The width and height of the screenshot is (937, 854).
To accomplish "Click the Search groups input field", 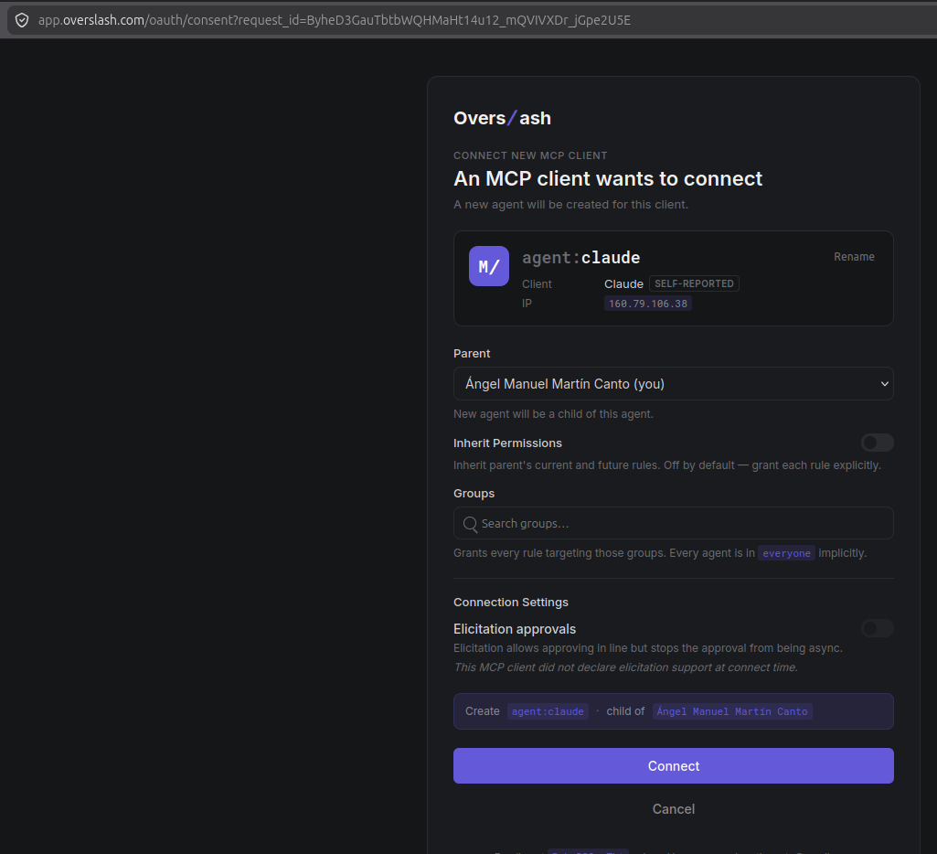I will [x=674, y=524].
